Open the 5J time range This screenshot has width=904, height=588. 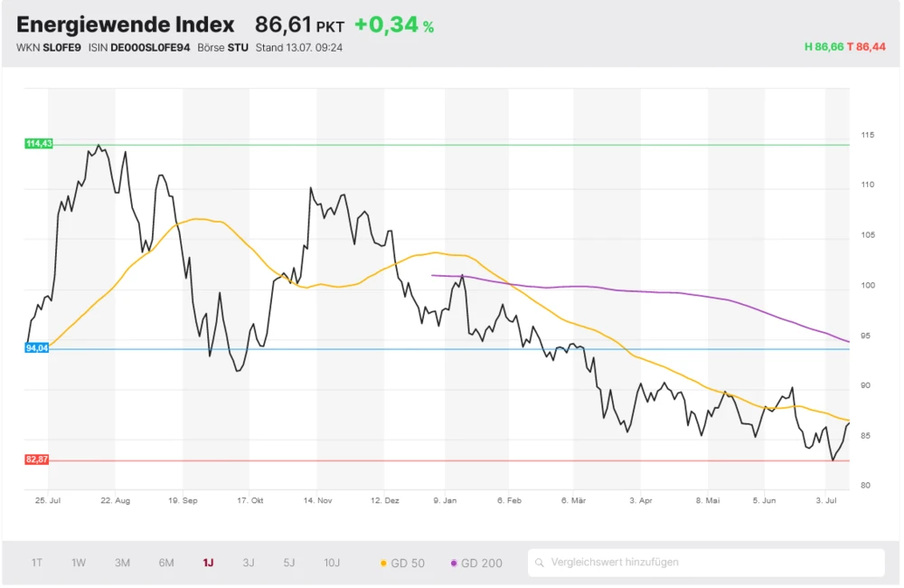(289, 563)
